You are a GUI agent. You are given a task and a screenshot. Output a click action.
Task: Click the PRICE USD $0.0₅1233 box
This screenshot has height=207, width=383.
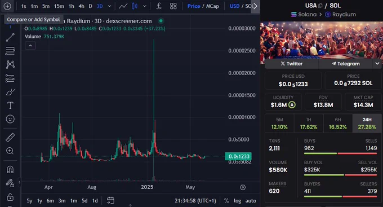pos(293,81)
